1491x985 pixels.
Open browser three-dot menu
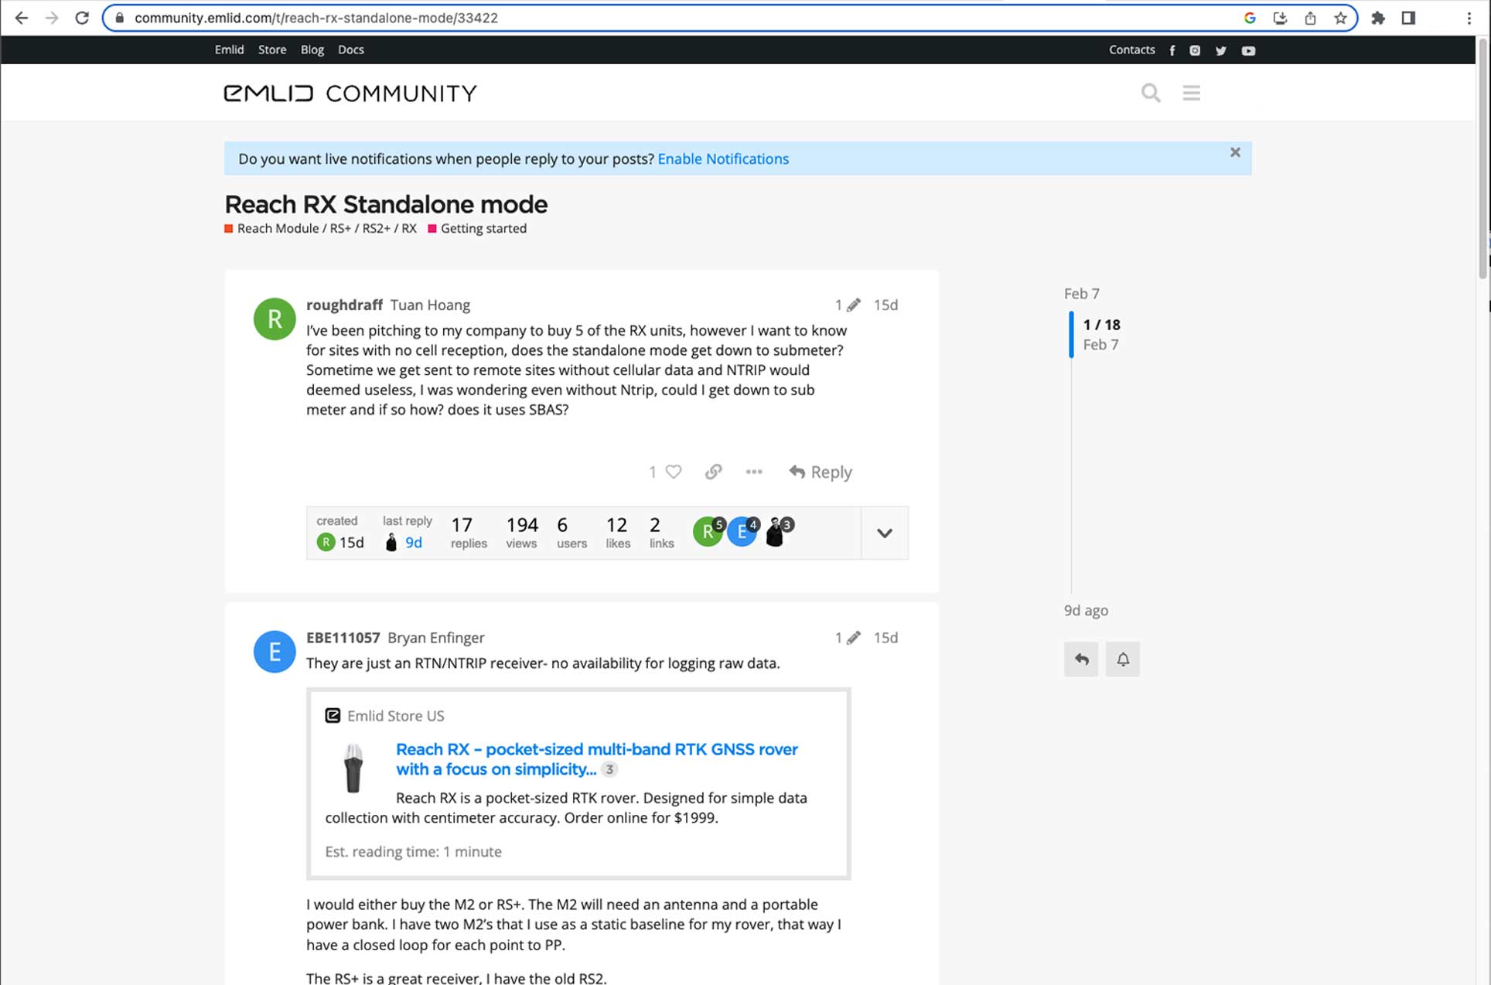pos(1469,18)
